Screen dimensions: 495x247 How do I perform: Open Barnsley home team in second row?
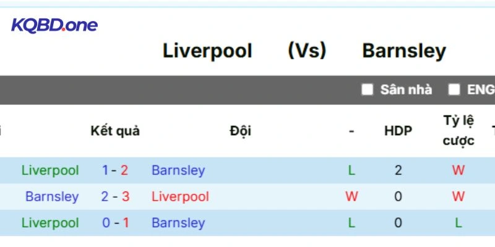coord(52,197)
